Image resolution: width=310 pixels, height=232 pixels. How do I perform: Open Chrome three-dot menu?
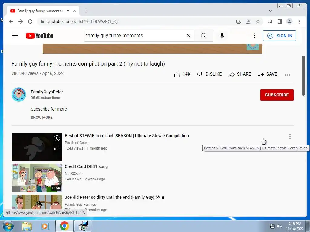click(x=299, y=21)
